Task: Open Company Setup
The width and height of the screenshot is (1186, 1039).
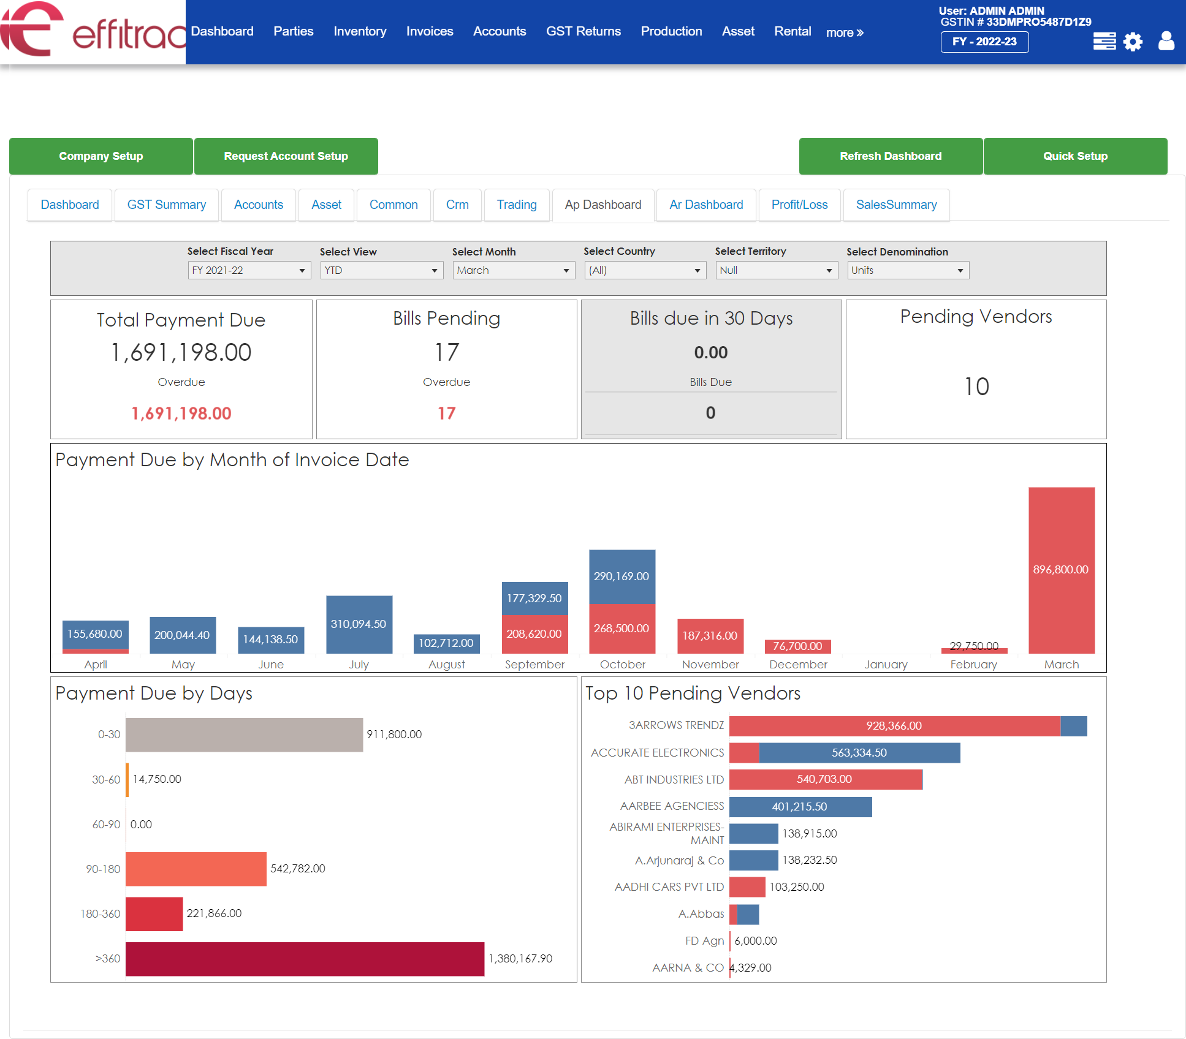Action: pyautogui.click(x=101, y=156)
